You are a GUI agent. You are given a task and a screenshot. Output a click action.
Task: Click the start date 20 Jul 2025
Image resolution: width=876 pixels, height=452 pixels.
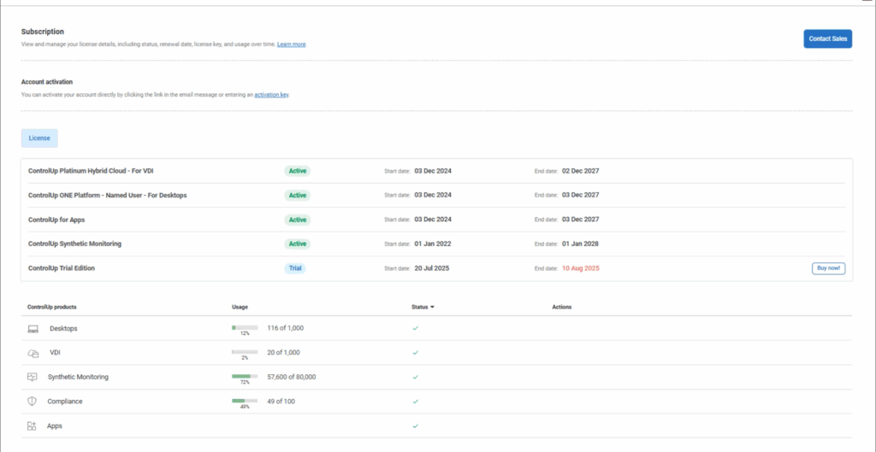click(x=432, y=268)
